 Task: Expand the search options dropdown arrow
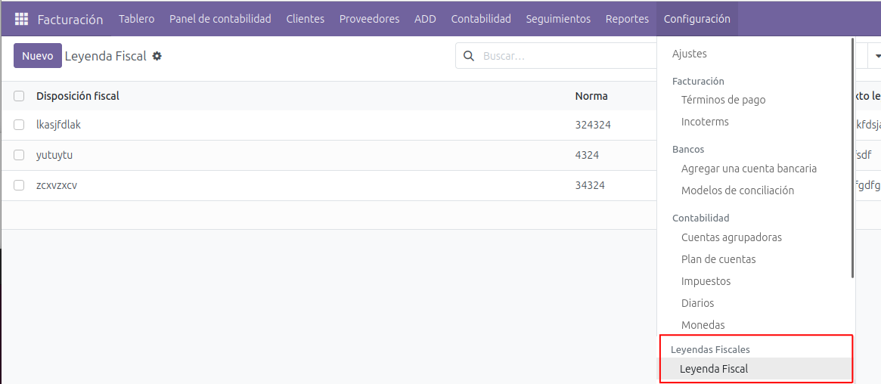877,56
